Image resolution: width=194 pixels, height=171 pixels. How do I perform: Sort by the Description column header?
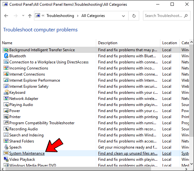108,43
